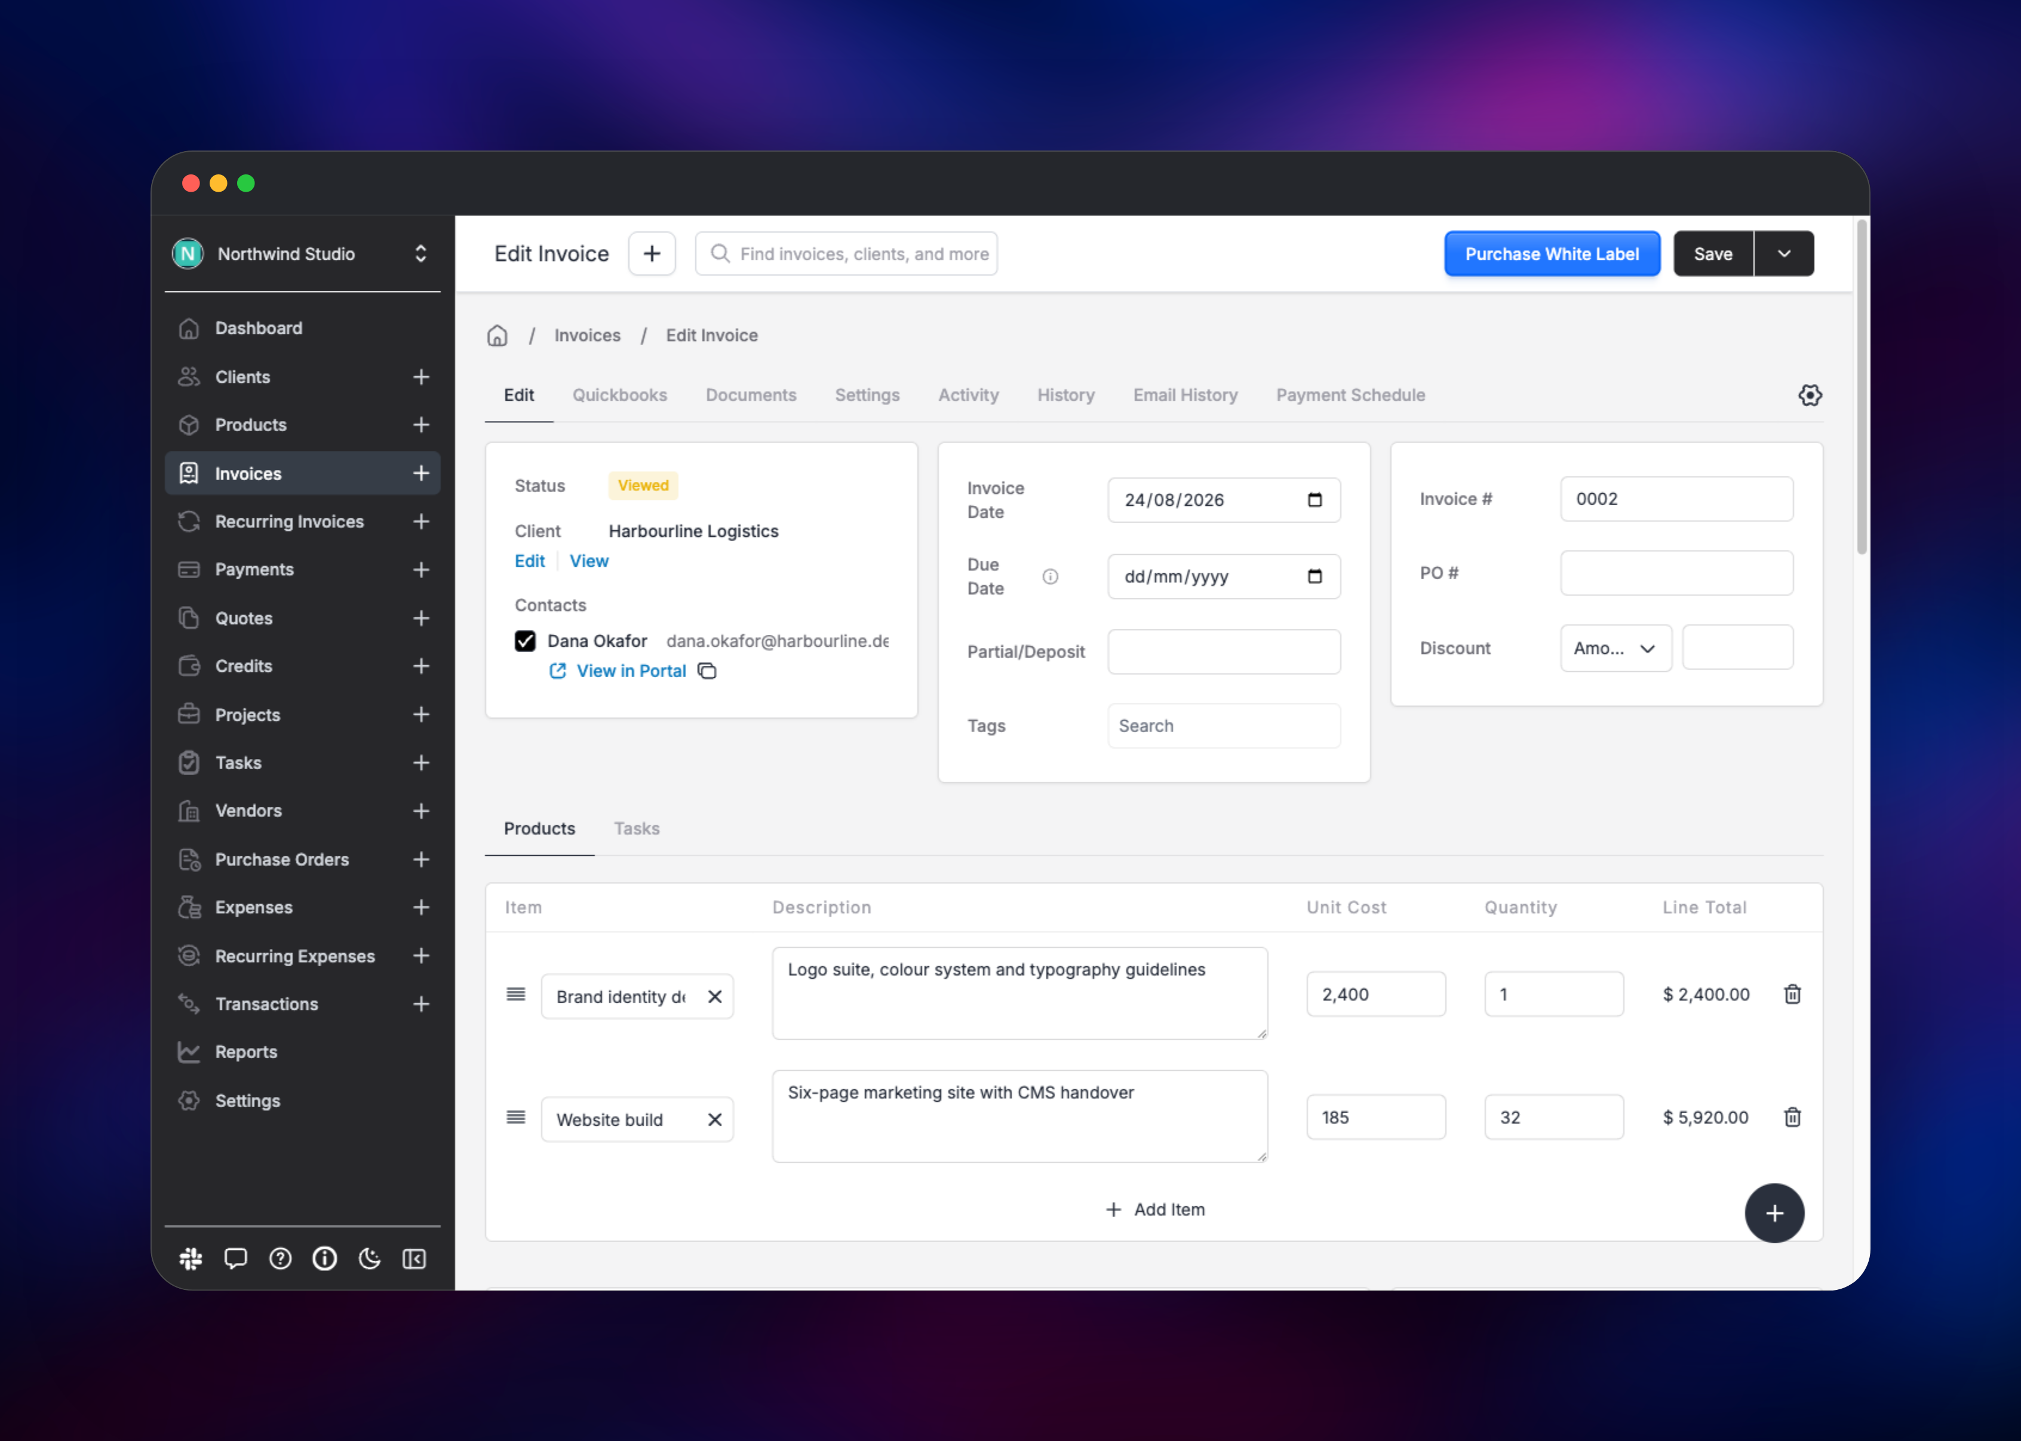This screenshot has width=2021, height=1441.
Task: Focus the Find invoices search field
Action: [x=846, y=254]
